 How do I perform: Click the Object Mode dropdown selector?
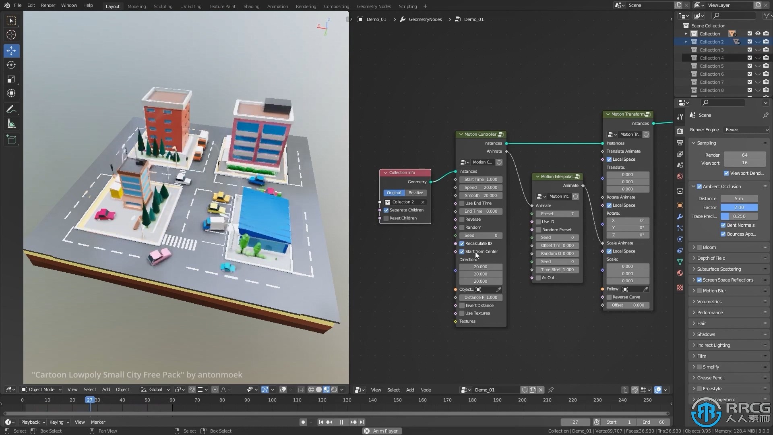pos(41,389)
